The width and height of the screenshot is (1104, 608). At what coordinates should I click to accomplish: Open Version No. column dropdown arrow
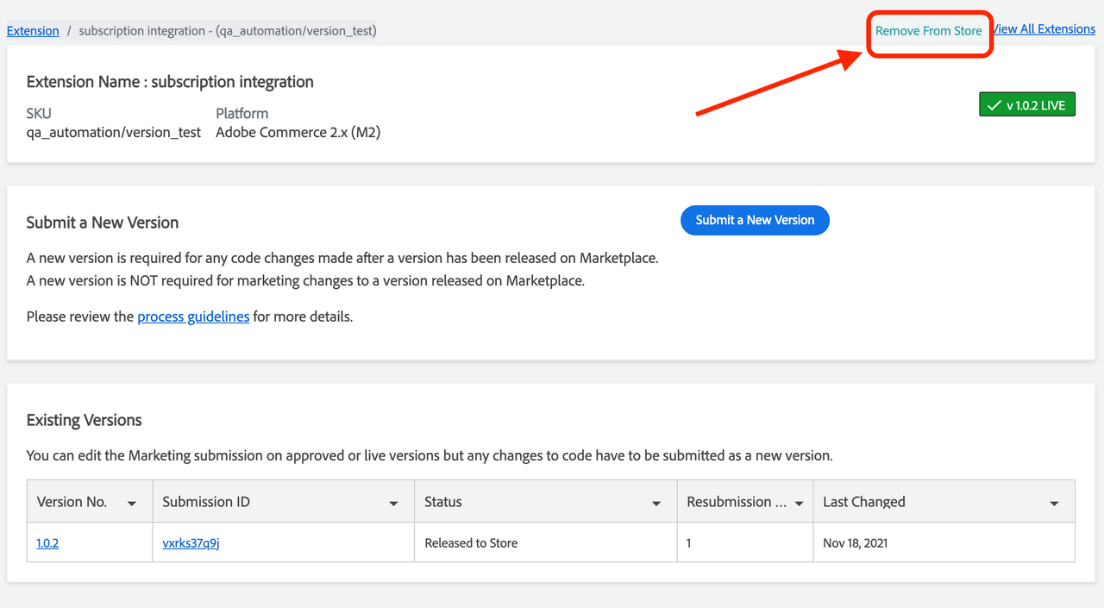click(x=132, y=504)
